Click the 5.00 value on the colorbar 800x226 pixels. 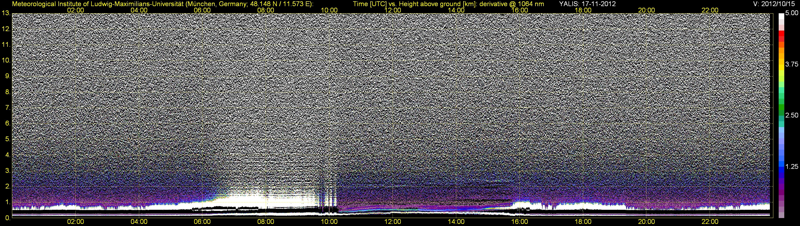791,13
